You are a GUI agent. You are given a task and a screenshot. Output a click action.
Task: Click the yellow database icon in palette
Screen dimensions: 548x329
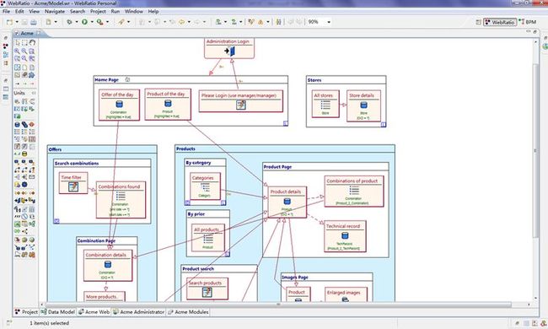[24, 154]
